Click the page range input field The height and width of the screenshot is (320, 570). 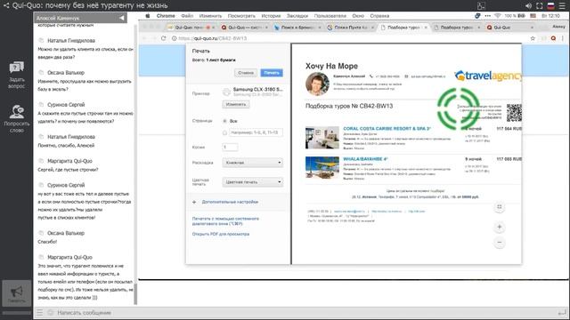pos(256,132)
